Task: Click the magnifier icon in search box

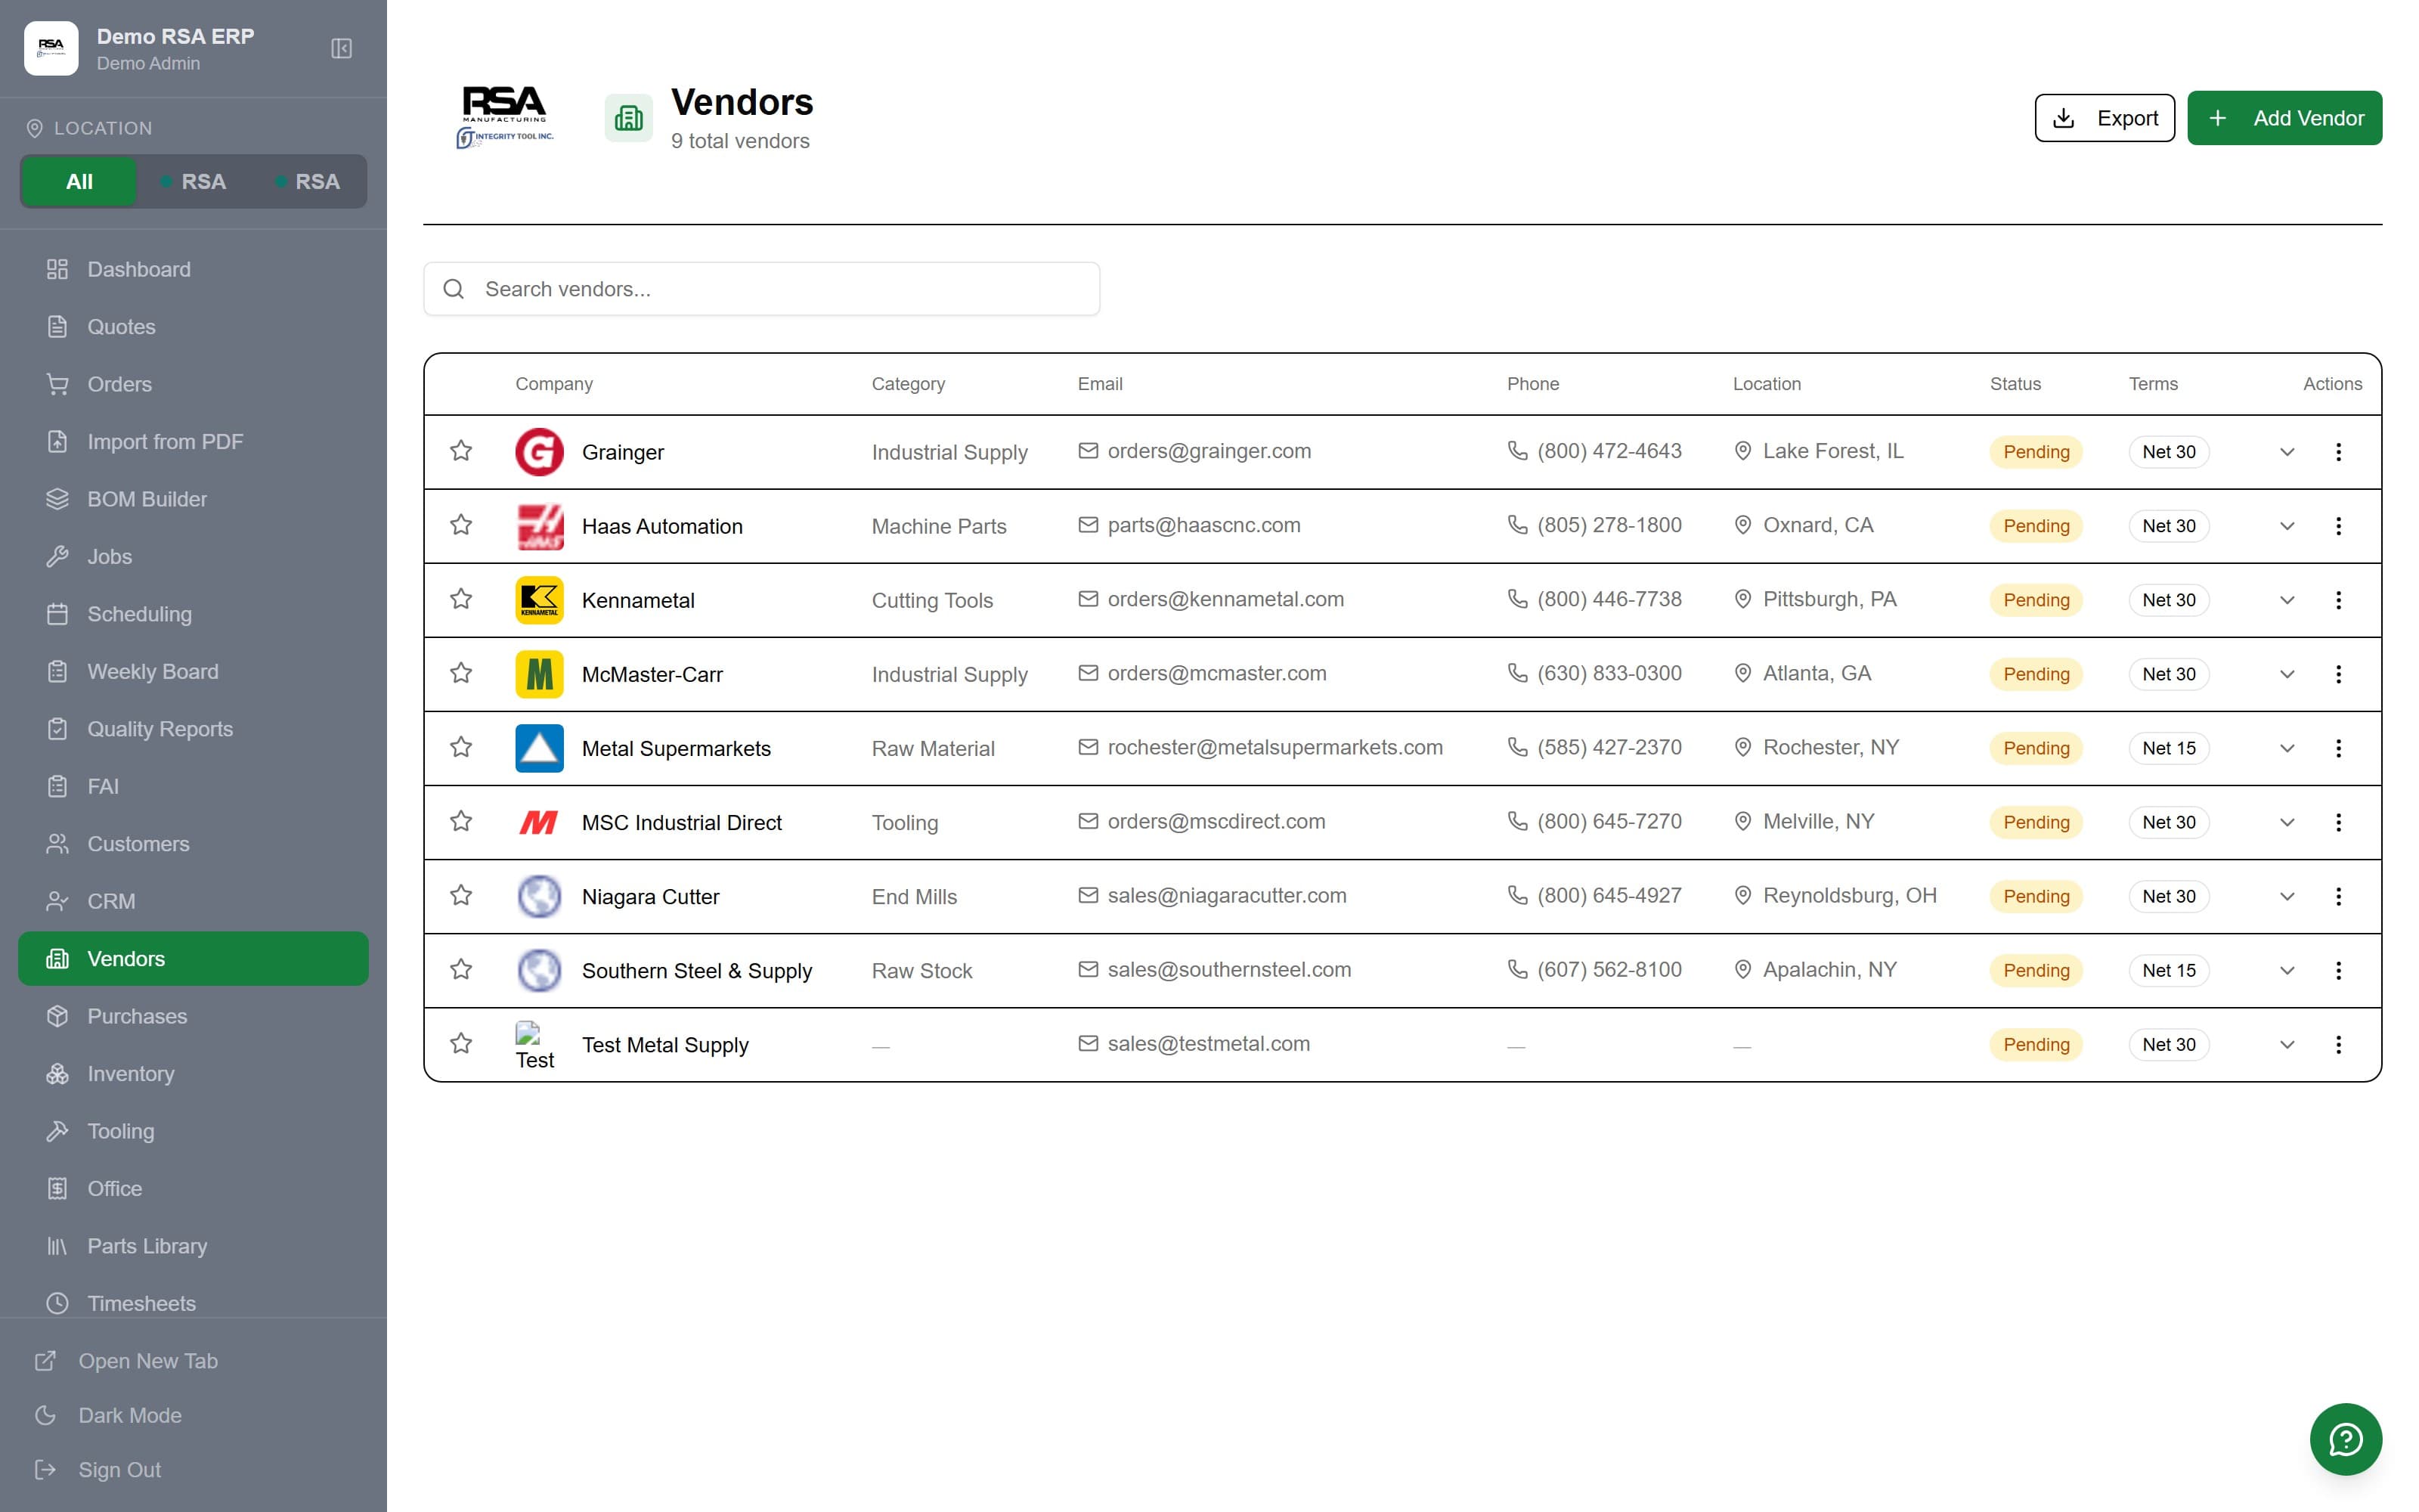Action: pyautogui.click(x=454, y=289)
